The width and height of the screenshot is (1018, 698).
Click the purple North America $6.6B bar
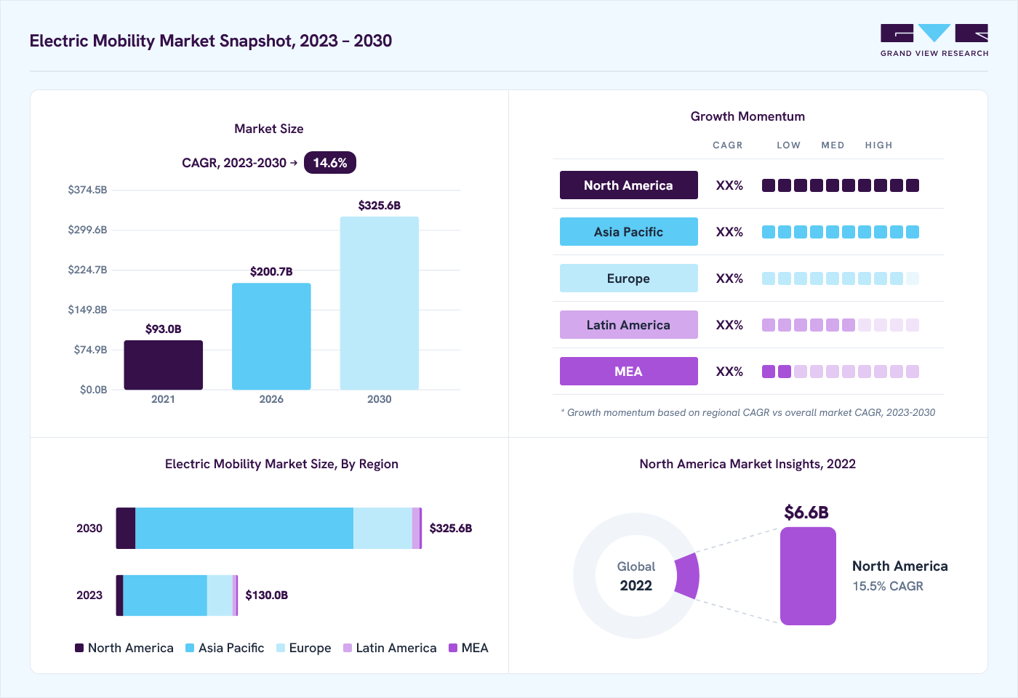[808, 576]
